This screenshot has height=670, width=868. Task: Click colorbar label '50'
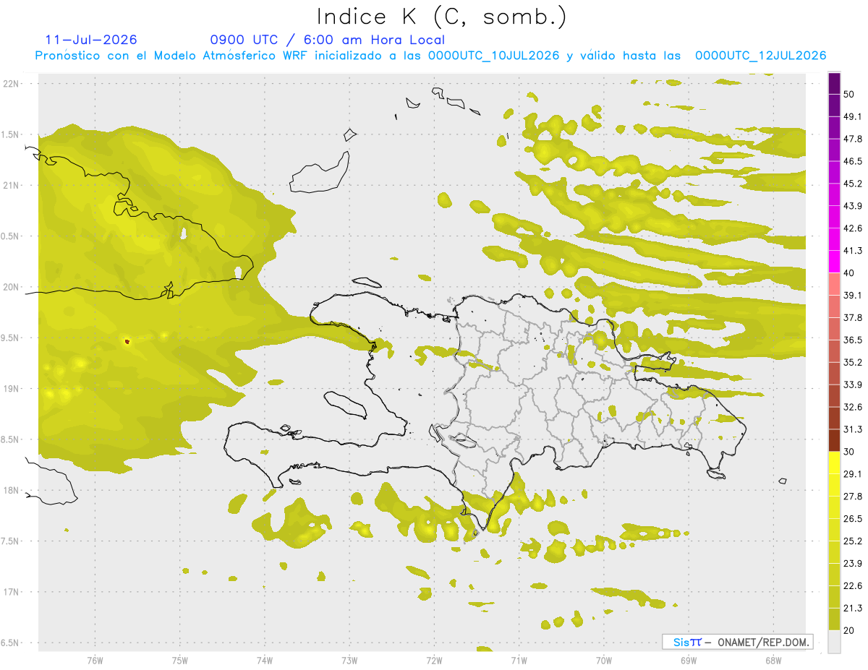point(849,95)
